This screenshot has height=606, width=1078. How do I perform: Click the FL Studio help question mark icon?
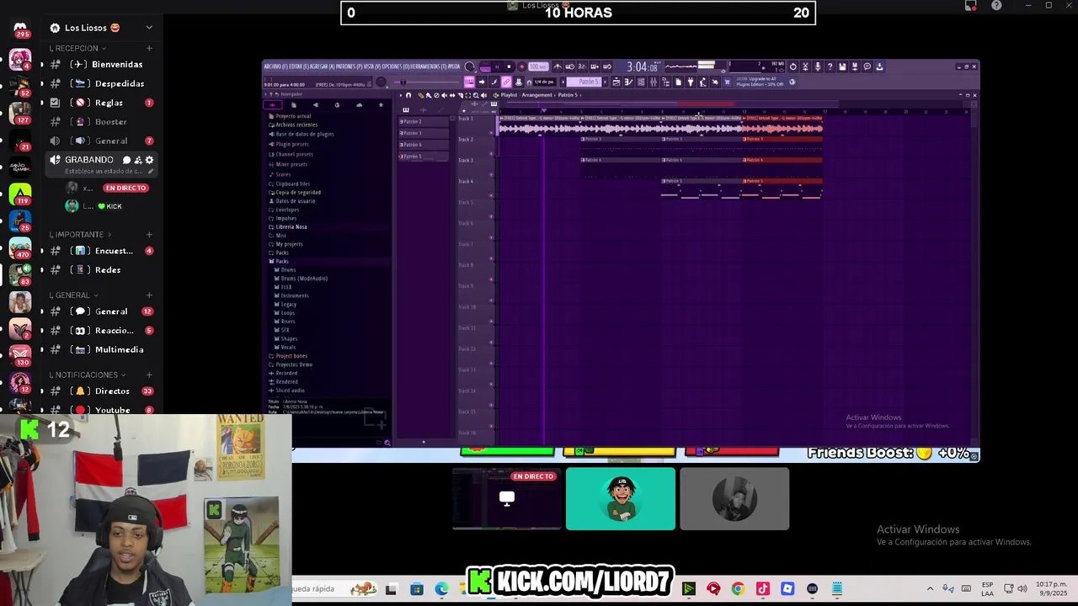(x=830, y=66)
